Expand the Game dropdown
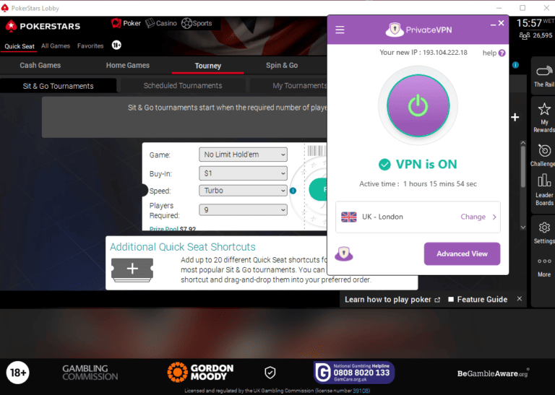Viewport: 555px width, 395px height. click(x=243, y=155)
